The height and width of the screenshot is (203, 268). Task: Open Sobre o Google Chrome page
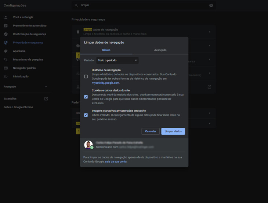[18, 107]
